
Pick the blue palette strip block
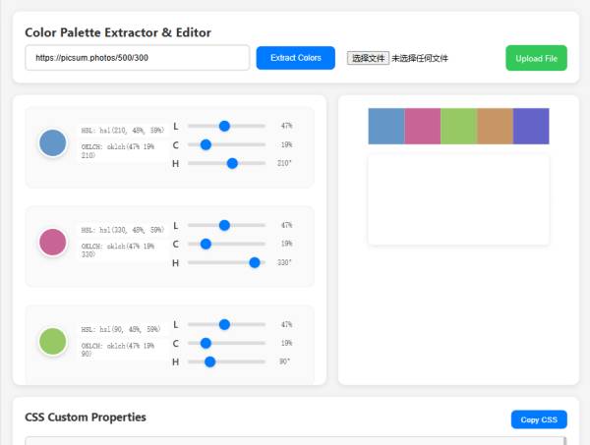(x=385, y=126)
